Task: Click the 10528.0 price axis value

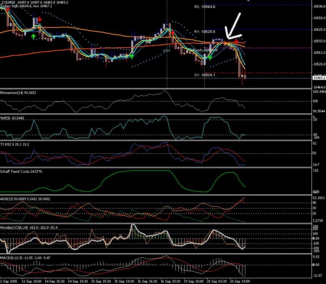Action: 319,64
